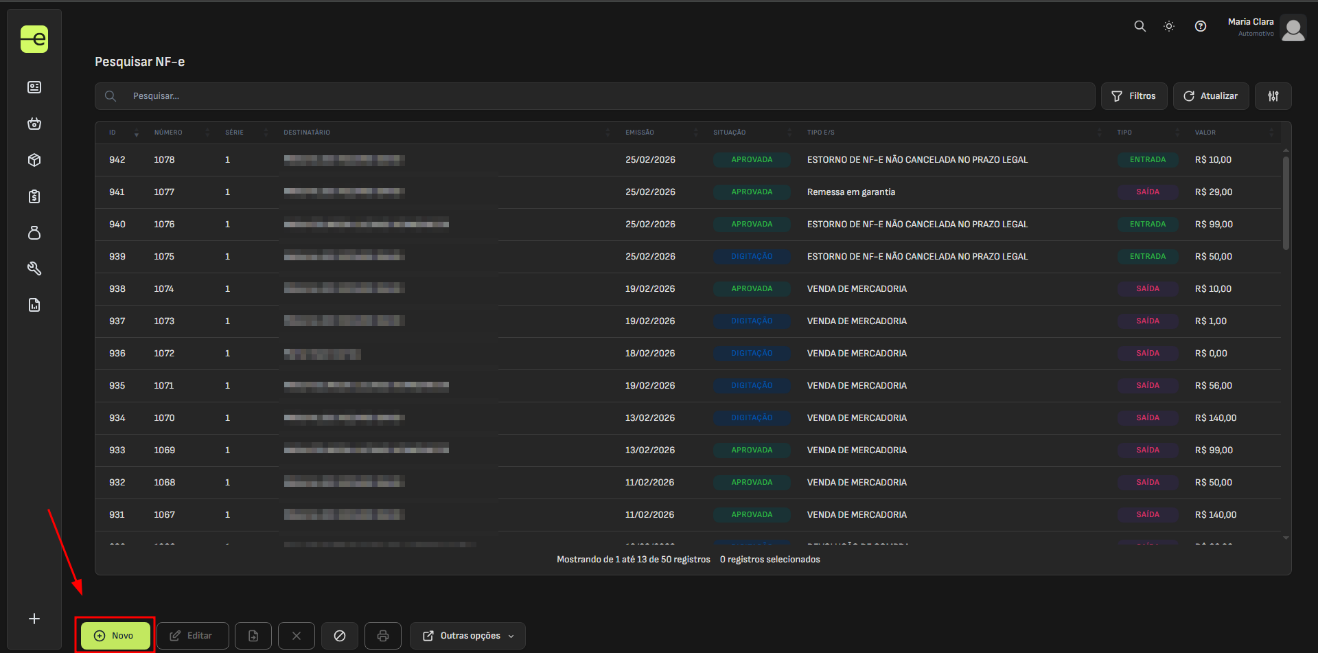The width and height of the screenshot is (1318, 653).
Task: Click the print icon button
Action: tap(383, 636)
